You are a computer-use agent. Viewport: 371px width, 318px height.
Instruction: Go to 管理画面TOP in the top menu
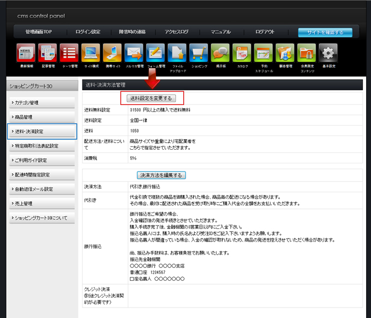pos(39,32)
